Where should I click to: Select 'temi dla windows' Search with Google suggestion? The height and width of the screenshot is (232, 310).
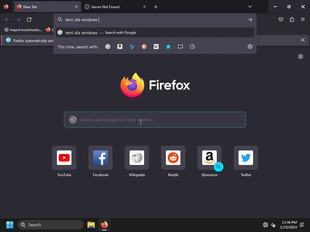tap(155, 33)
